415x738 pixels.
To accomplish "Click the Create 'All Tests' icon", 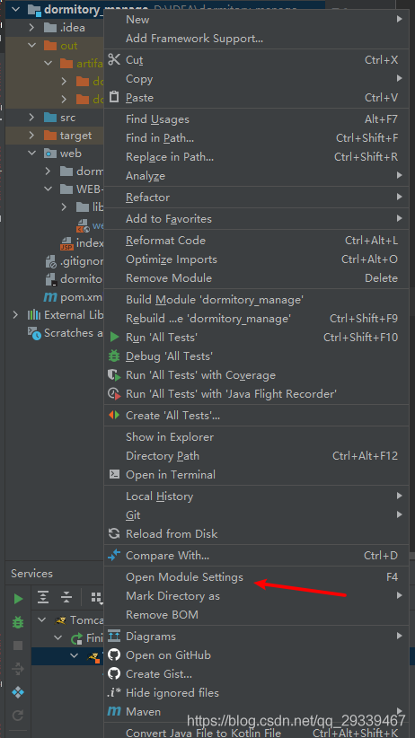I will [x=114, y=415].
